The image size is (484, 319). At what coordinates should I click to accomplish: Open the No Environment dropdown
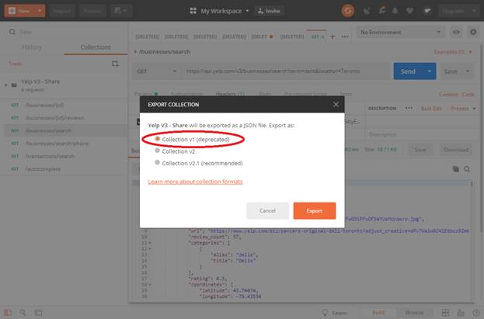point(400,32)
